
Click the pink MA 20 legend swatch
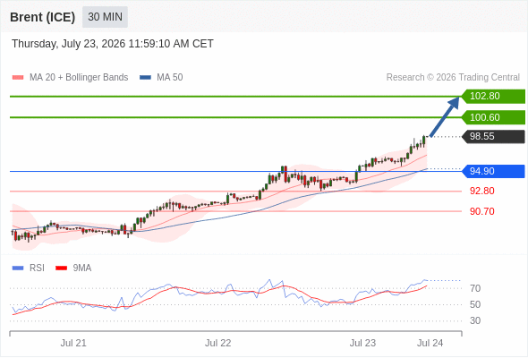[x=18, y=78]
